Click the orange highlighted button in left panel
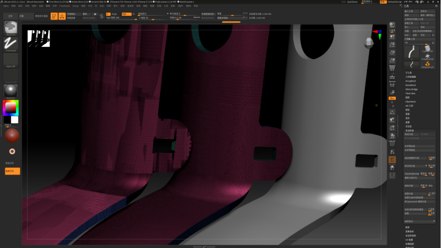Image resolution: width=441 pixels, height=248 pixels. (12, 171)
